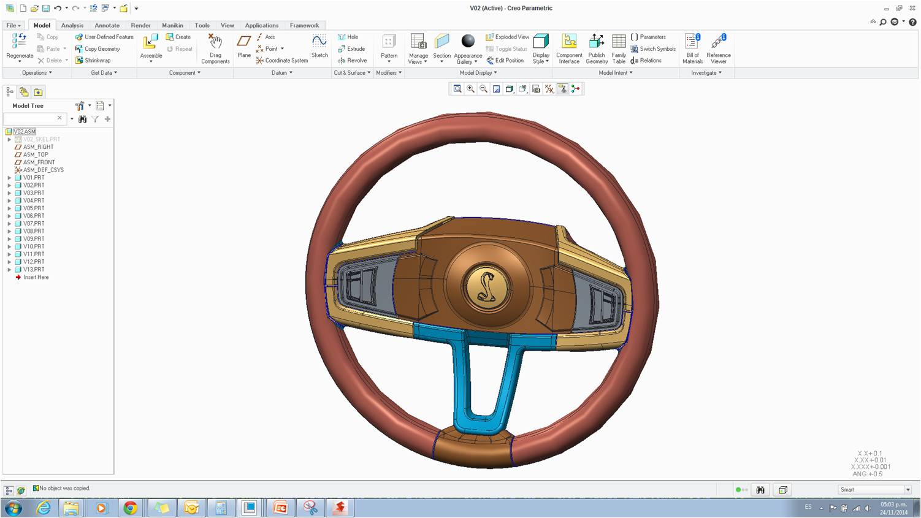Click the Extrude tool
921x518 pixels.
351,49
